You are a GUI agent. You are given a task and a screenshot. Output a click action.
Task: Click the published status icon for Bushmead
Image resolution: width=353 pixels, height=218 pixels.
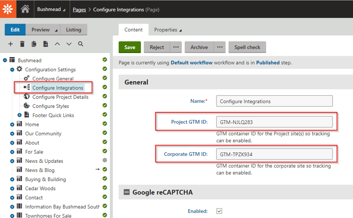pos(105,60)
